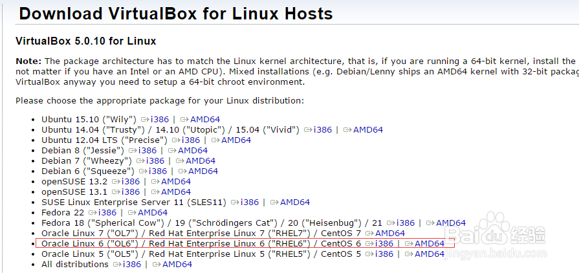Viewport: 579px width, 273px height.
Task: Click external-link arrow icon before Ubuntu 15.10 i386
Action: (144, 120)
